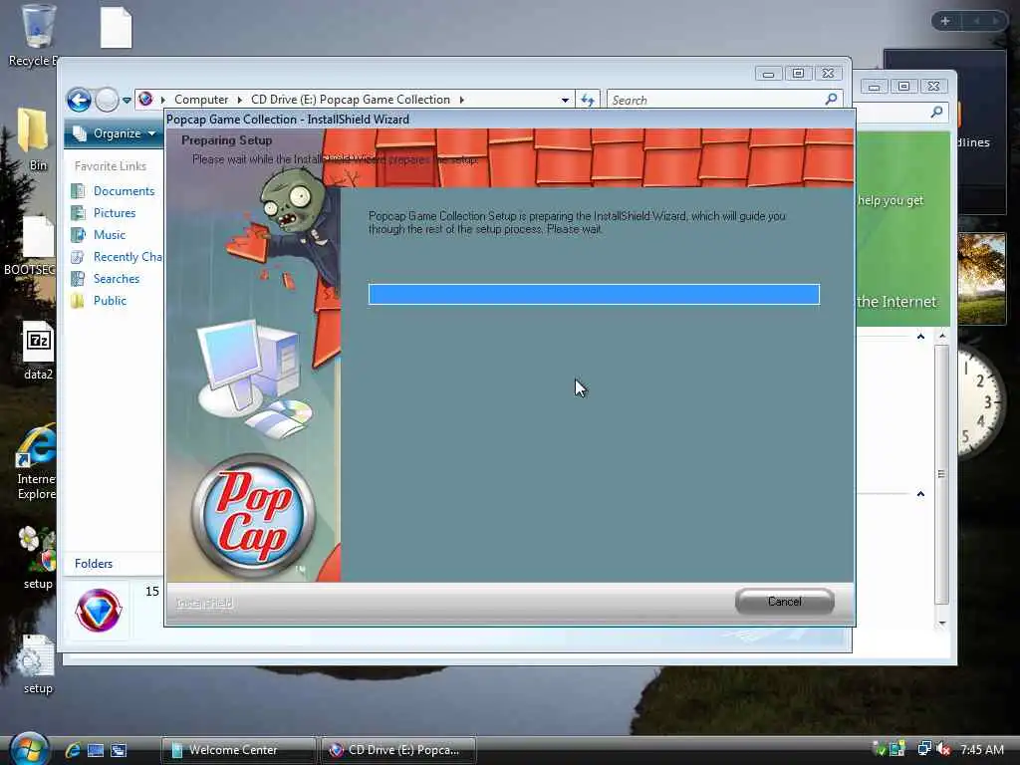1020x765 pixels.
Task: Open the Windows Start orb
Action: [29, 749]
